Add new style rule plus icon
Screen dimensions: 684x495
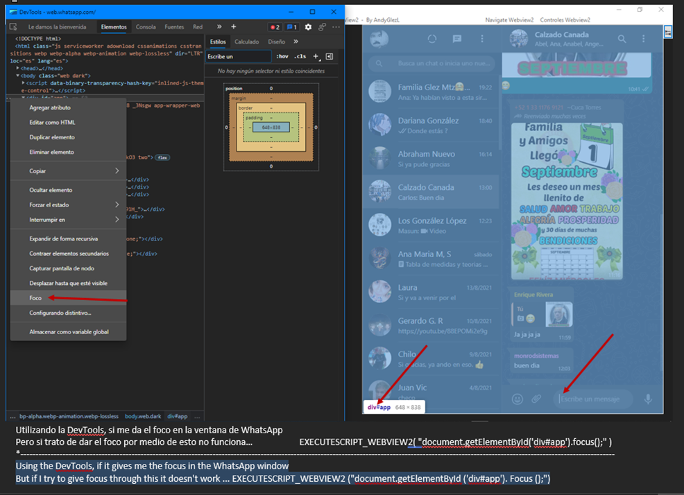(316, 56)
